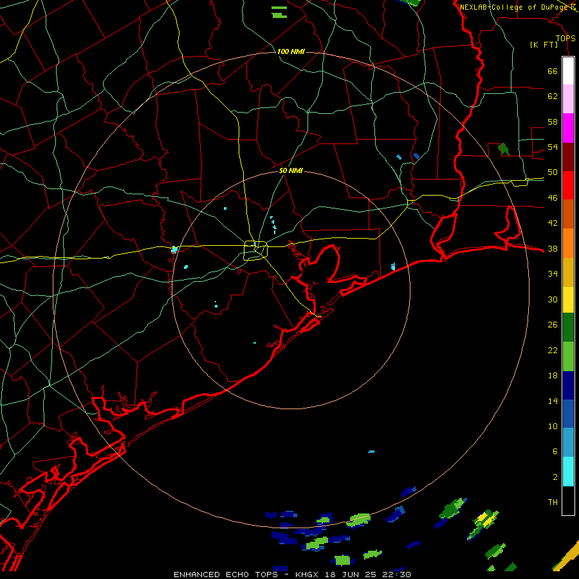Click the '6' scale value
The height and width of the screenshot is (579, 579).
coord(555,452)
